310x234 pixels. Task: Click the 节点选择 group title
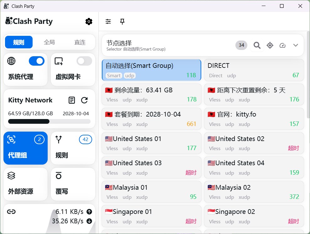click(x=119, y=43)
